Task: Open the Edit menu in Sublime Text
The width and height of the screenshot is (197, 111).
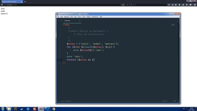Action: tap(62, 17)
